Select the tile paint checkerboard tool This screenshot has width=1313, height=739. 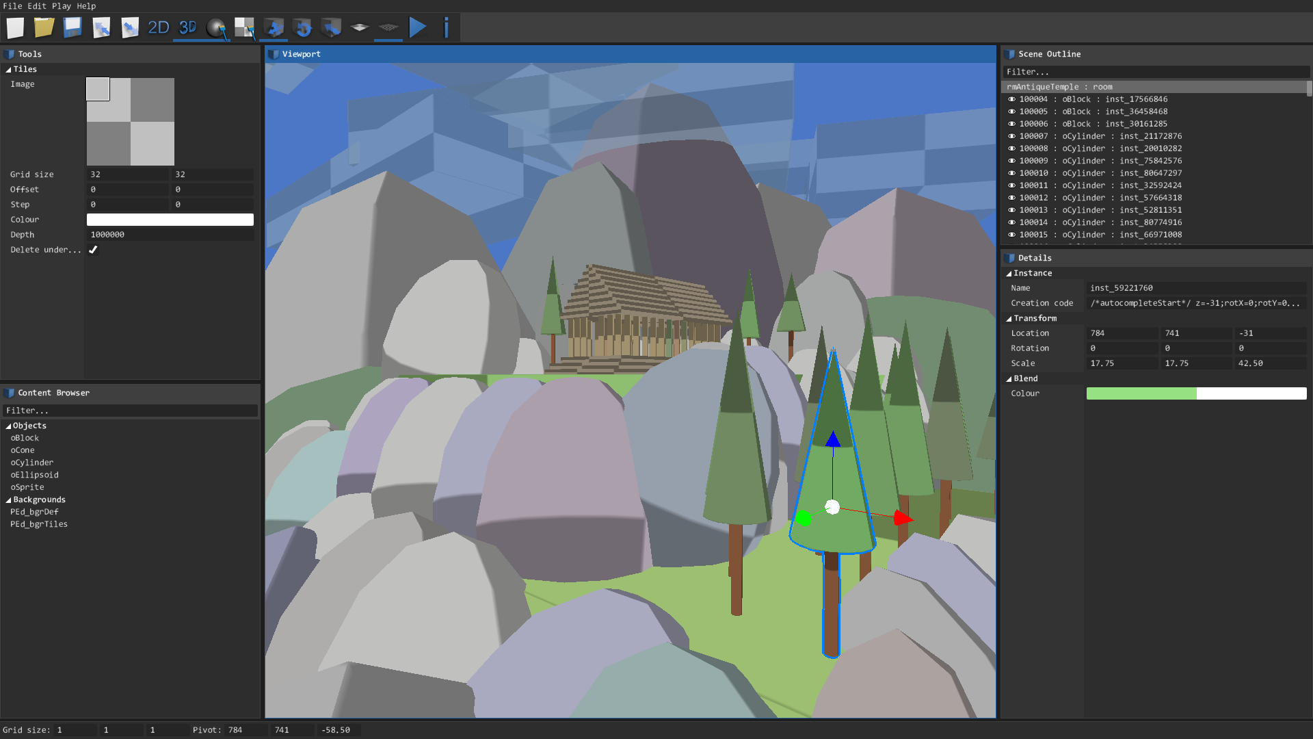click(245, 27)
